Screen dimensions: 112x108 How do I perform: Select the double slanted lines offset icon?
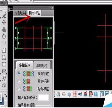4,79
